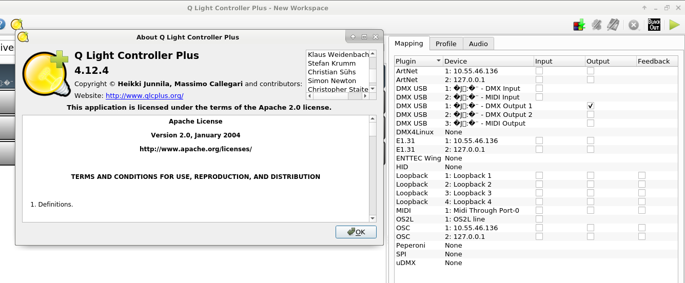This screenshot has height=283, width=685.
Task: Open the http://www.qlcplus.org/ website link
Action: (x=144, y=95)
